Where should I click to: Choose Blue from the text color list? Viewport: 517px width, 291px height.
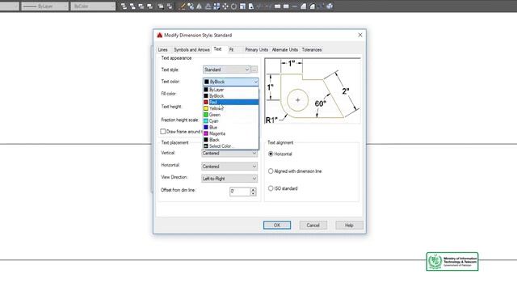230,128
